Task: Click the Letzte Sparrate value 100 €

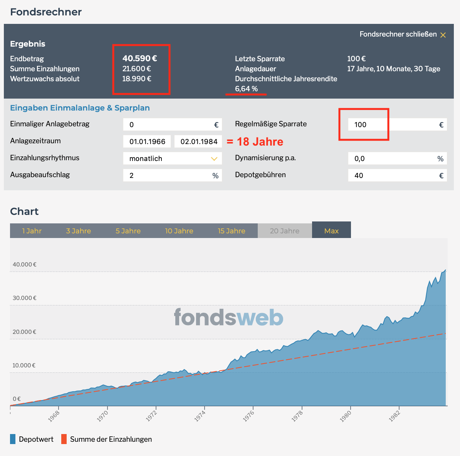Action: 356,59
